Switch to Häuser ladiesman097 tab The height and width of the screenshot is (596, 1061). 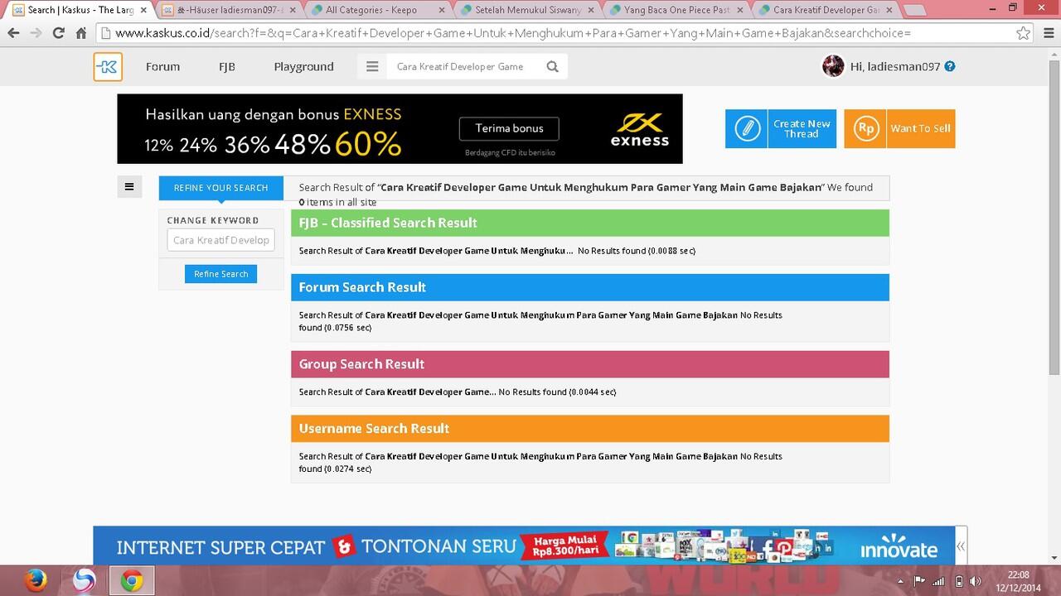[x=228, y=10]
